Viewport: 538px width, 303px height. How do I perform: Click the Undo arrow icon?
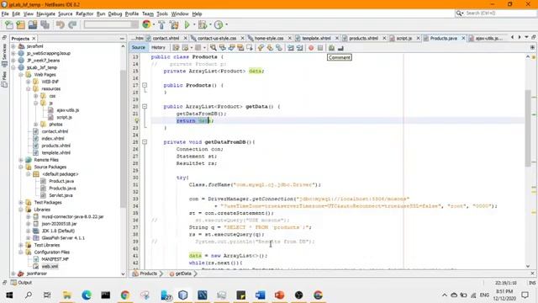61,24
